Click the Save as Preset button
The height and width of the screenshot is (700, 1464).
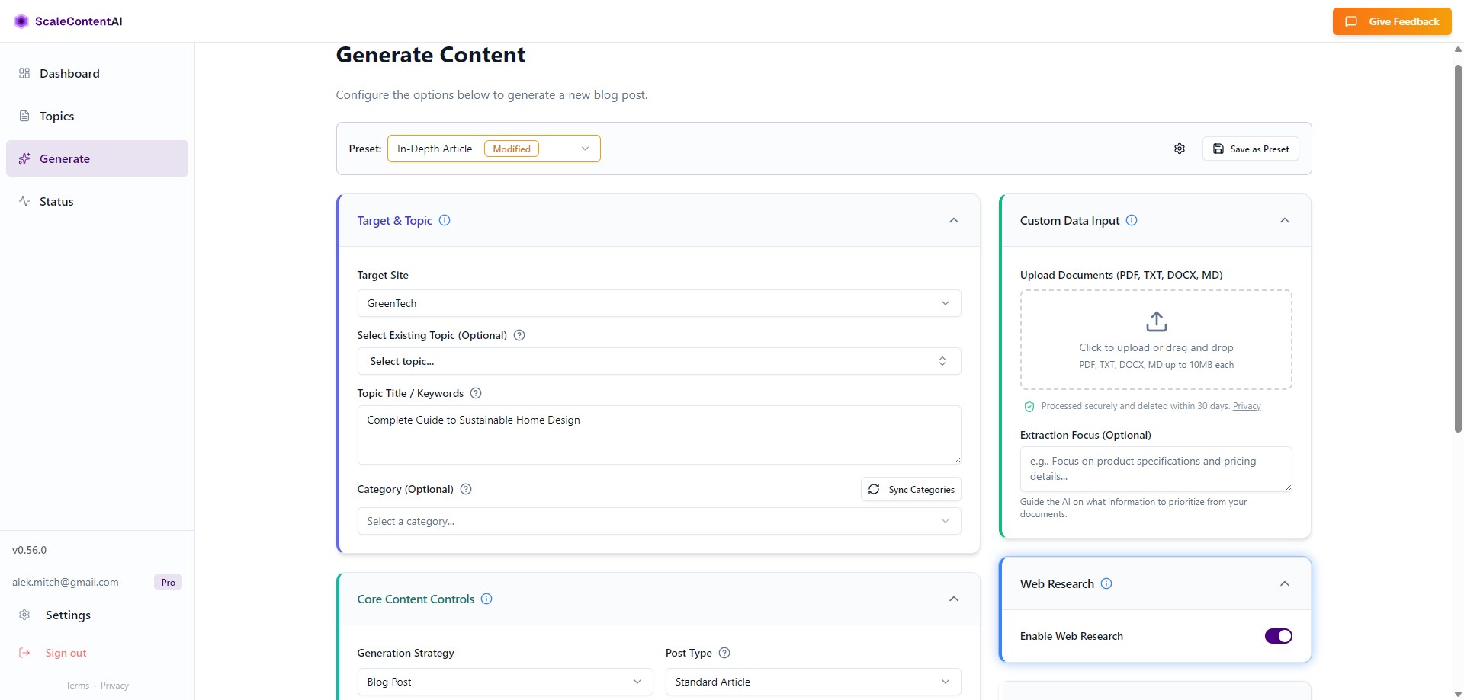coord(1250,149)
